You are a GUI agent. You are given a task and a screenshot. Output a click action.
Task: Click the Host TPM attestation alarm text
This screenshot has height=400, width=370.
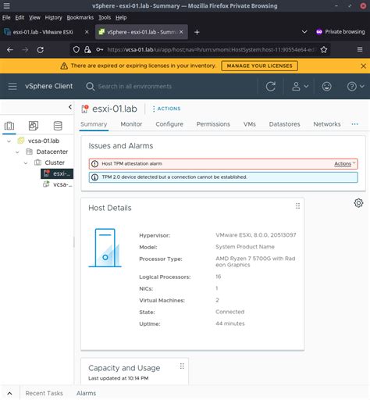tap(132, 164)
